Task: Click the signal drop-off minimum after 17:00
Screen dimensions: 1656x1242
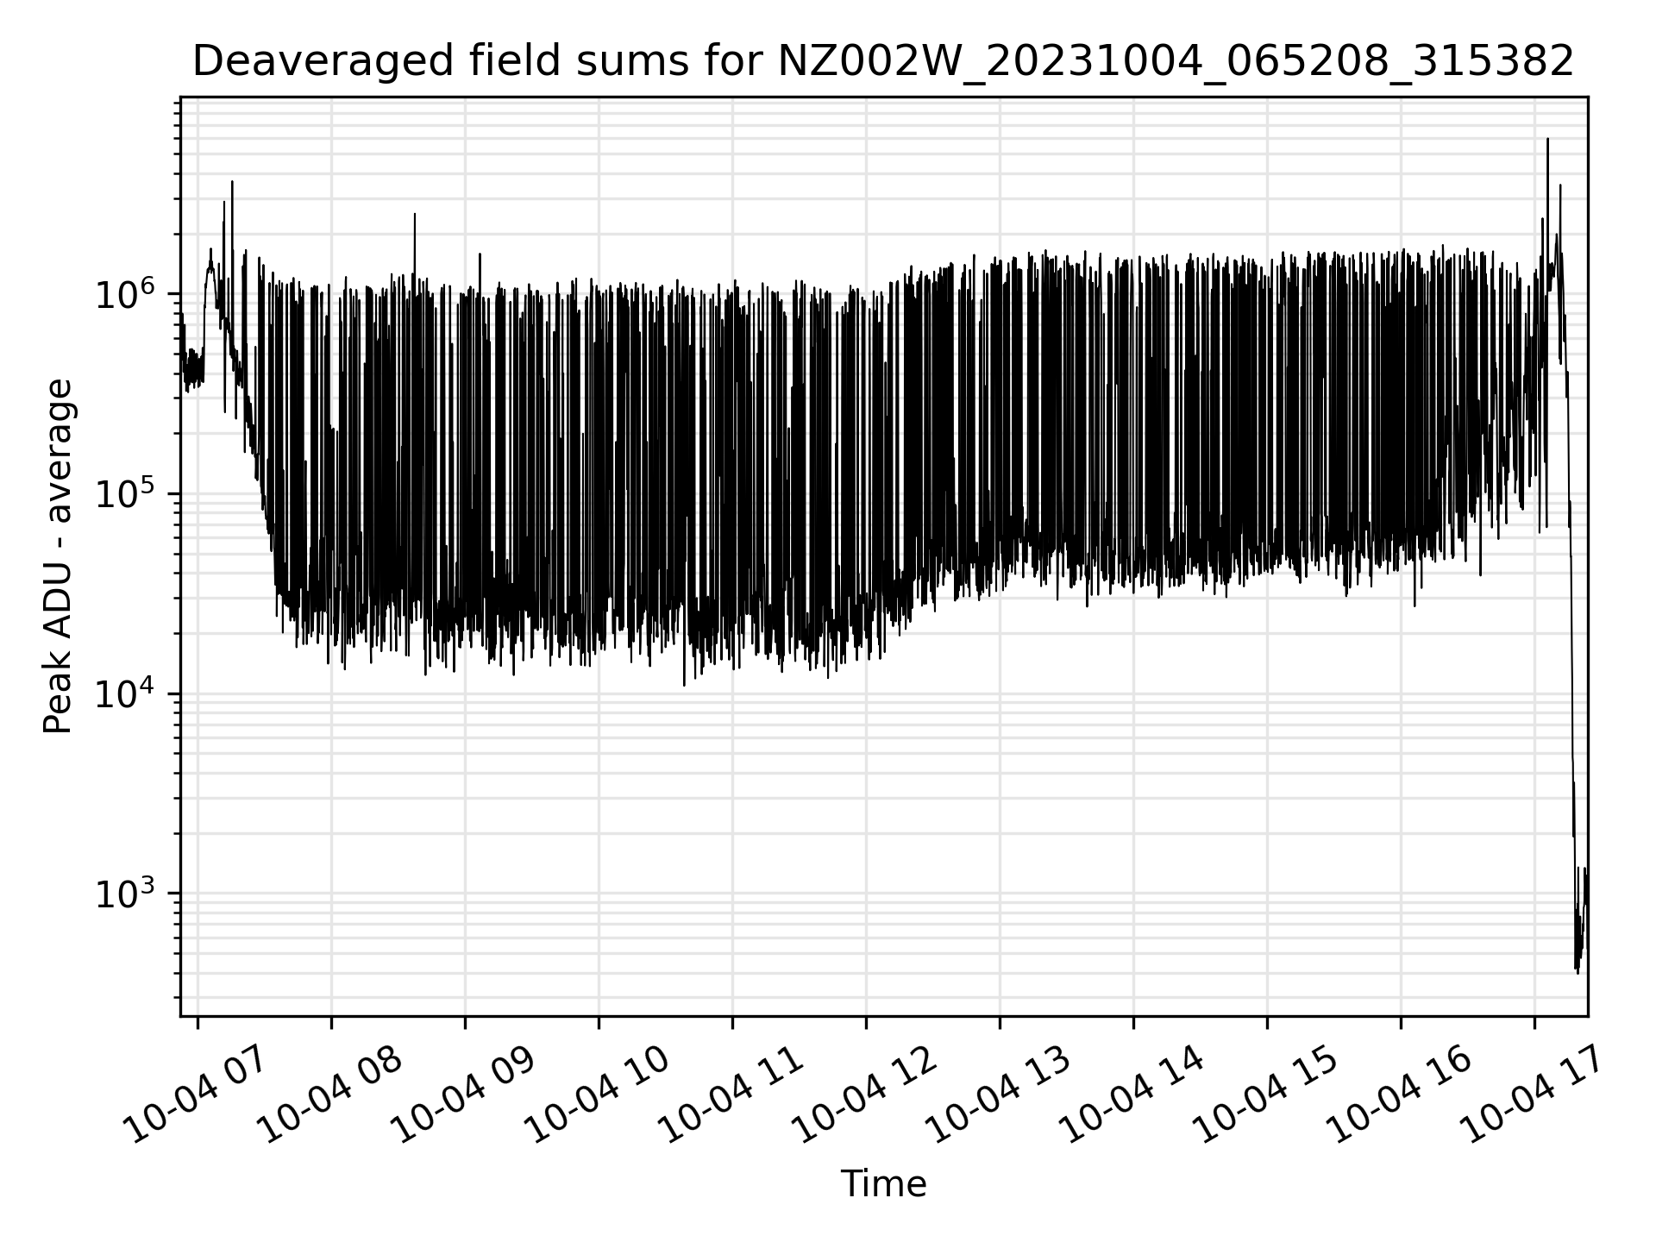Action: coord(1578,971)
